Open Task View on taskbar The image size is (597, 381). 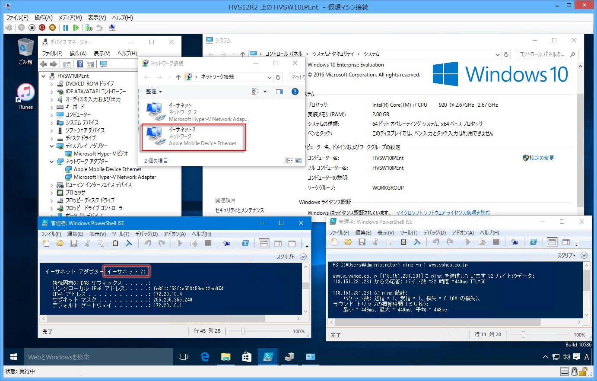click(x=184, y=357)
